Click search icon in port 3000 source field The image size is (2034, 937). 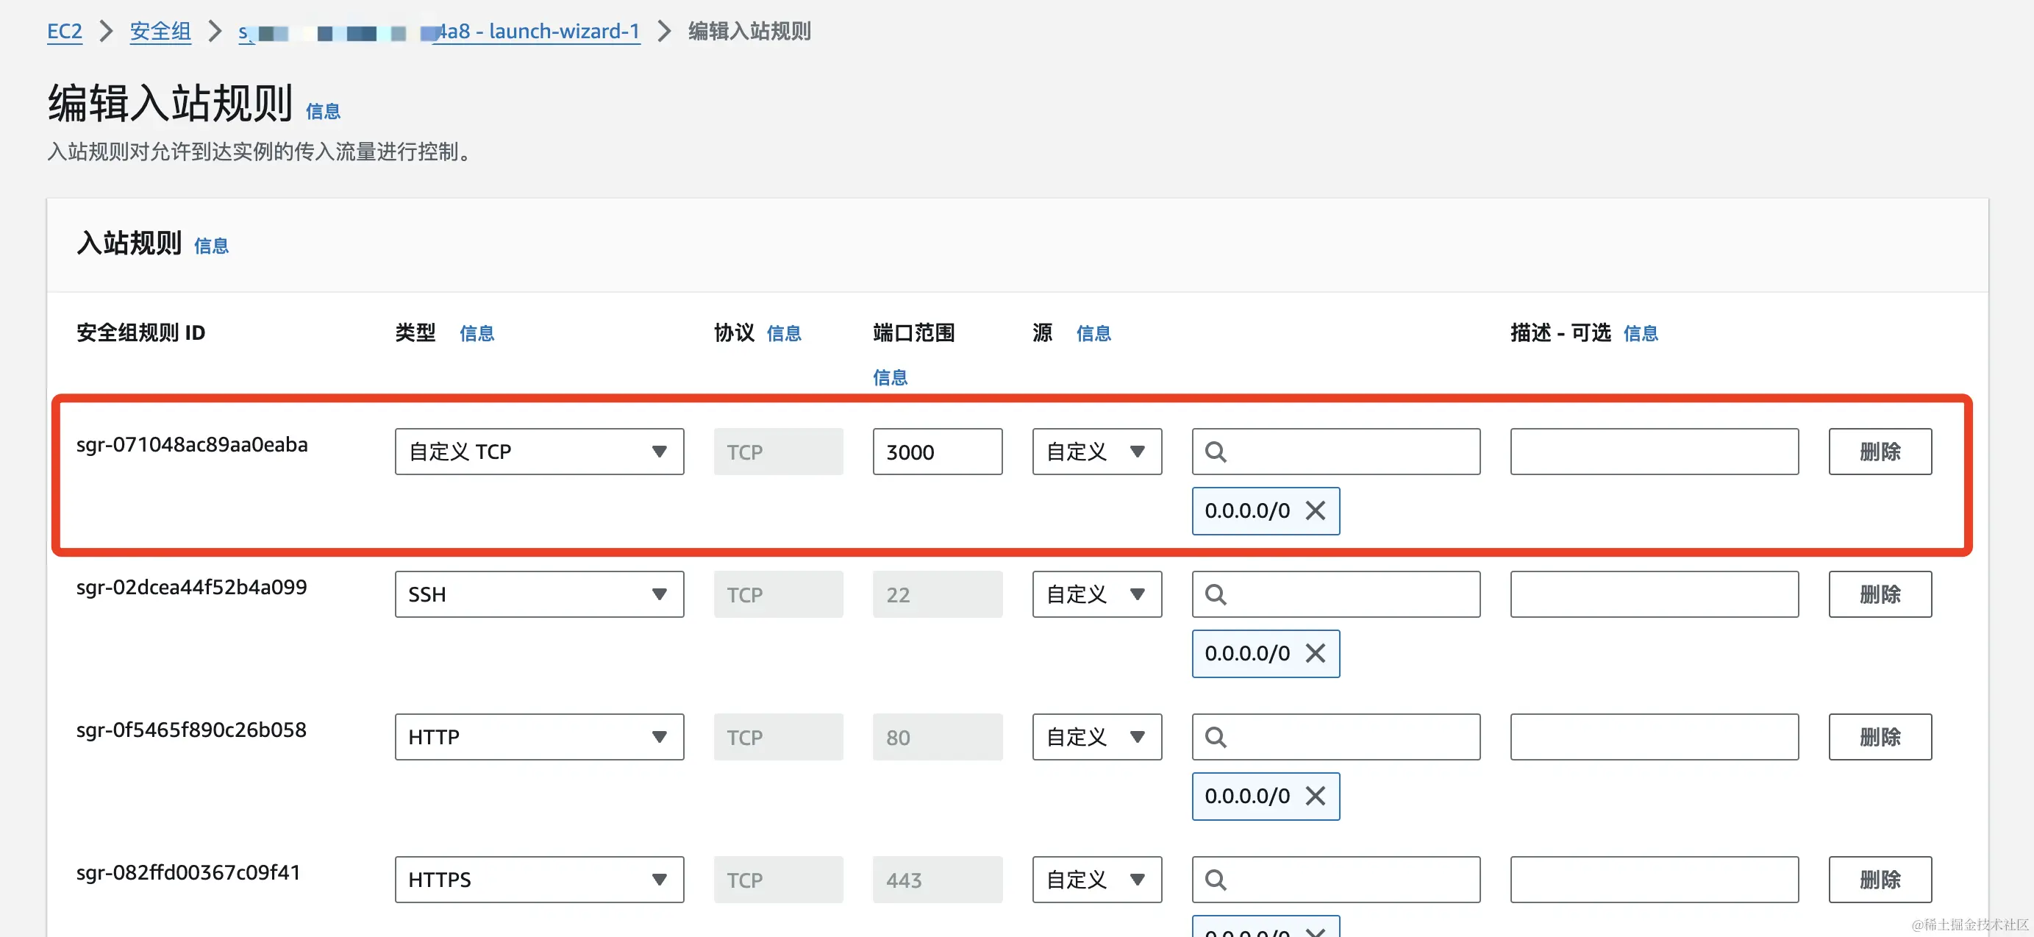1216,452
